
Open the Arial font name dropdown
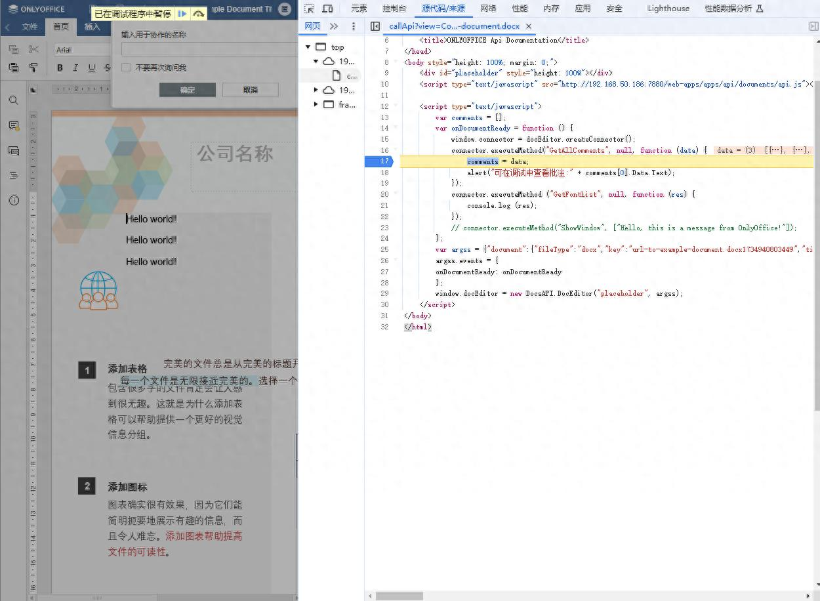pyautogui.click(x=83, y=50)
